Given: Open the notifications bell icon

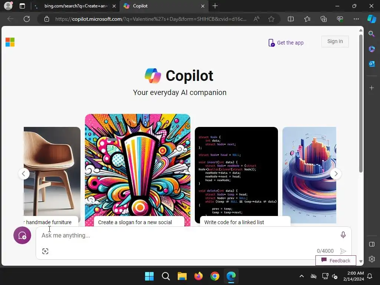Looking at the screenshot, I should [x=370, y=276].
